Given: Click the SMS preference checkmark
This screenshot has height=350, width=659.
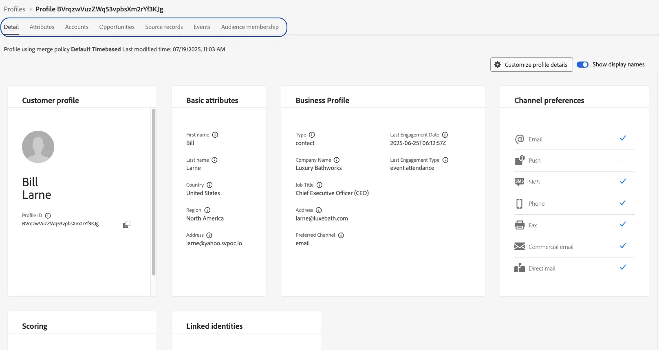Looking at the screenshot, I should tap(623, 181).
